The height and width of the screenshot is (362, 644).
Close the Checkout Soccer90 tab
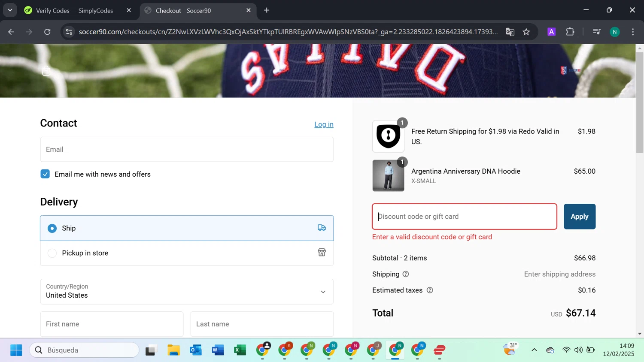tap(249, 10)
